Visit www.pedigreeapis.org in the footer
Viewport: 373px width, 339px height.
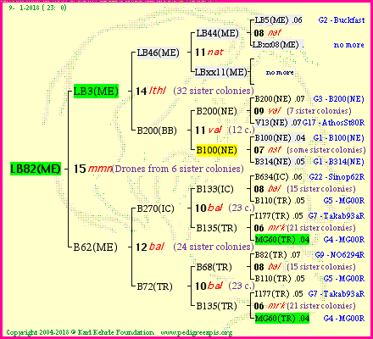pos(197,332)
